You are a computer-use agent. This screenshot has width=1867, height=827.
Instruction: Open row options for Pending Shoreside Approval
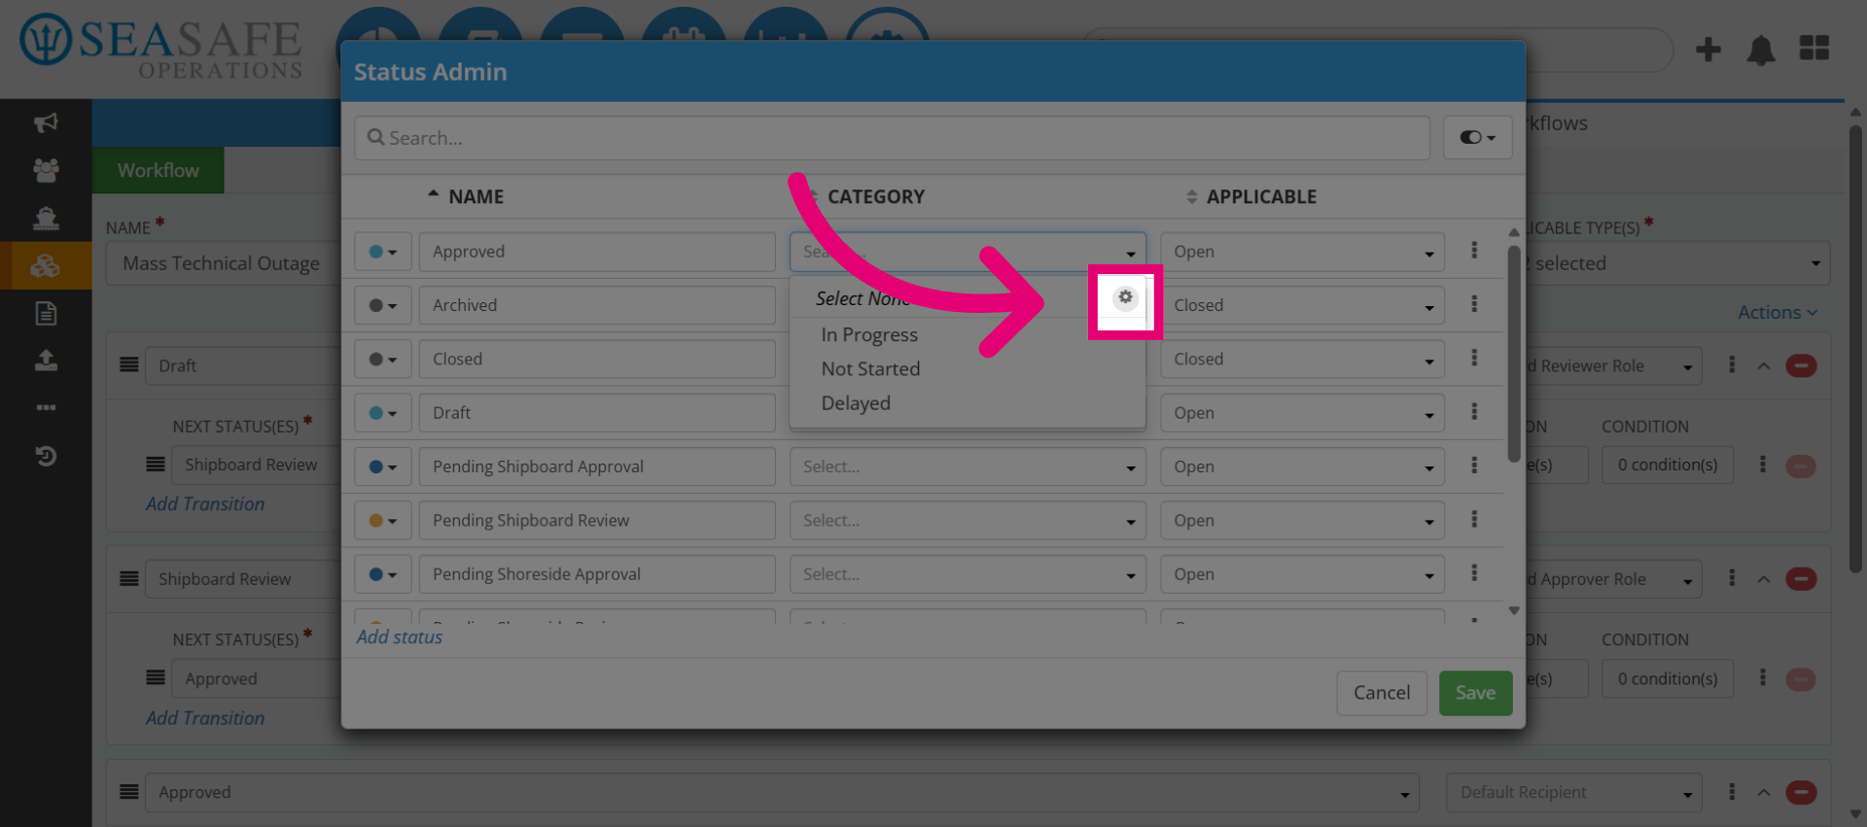[1474, 573]
